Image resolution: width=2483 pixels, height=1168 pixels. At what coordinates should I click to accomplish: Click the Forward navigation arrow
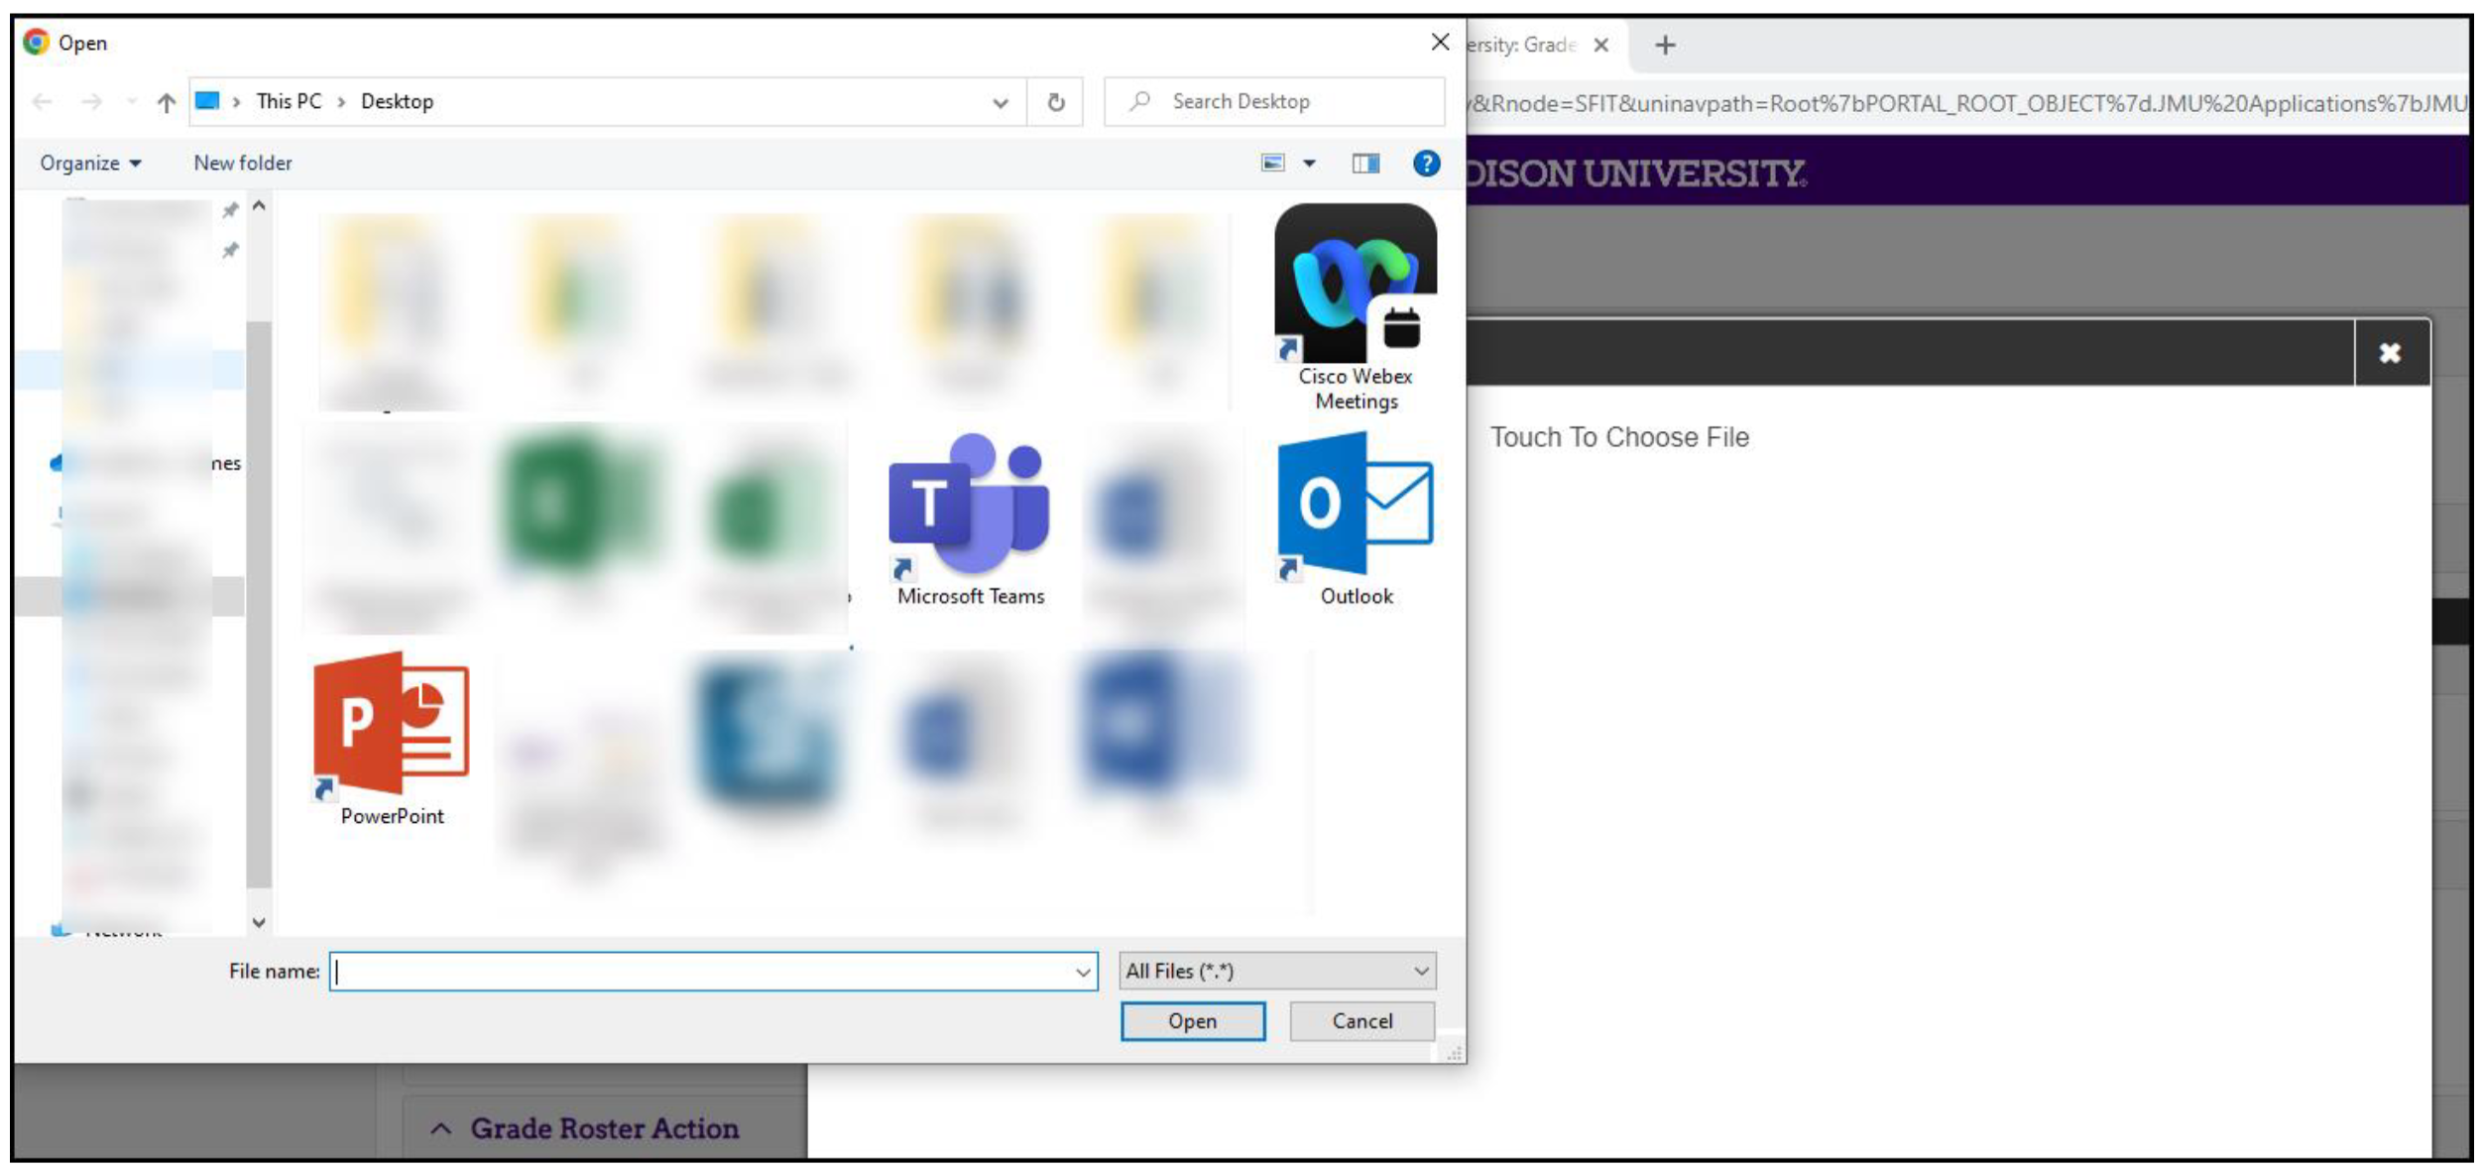(91, 102)
